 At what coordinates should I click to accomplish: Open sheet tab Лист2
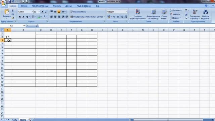(14, 120)
